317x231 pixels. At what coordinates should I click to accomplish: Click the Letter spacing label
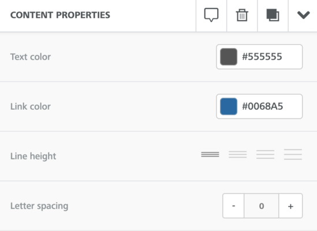39,206
